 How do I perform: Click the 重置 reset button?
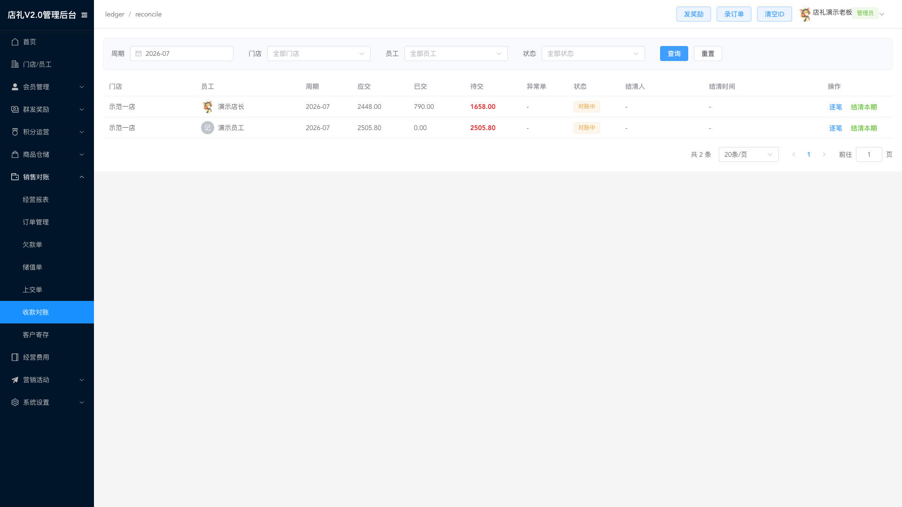(x=708, y=54)
